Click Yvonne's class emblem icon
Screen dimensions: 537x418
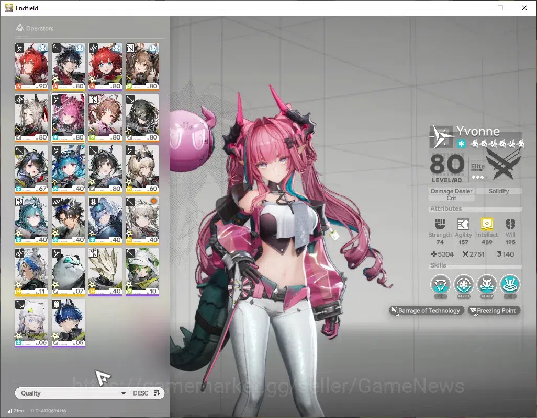[441, 137]
